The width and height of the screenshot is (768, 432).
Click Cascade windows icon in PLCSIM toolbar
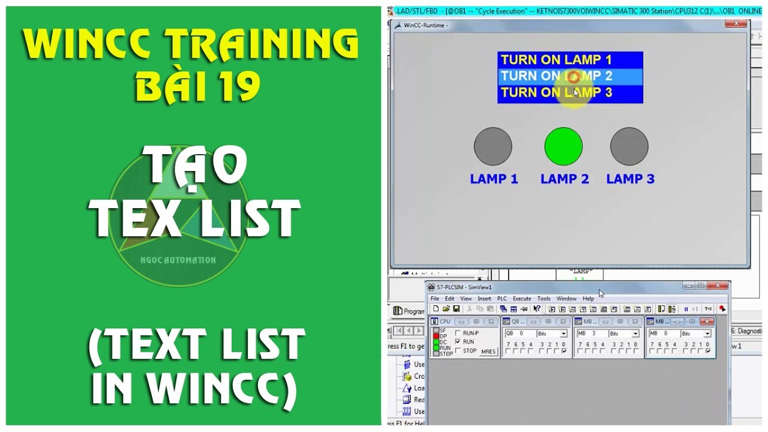[x=503, y=308]
